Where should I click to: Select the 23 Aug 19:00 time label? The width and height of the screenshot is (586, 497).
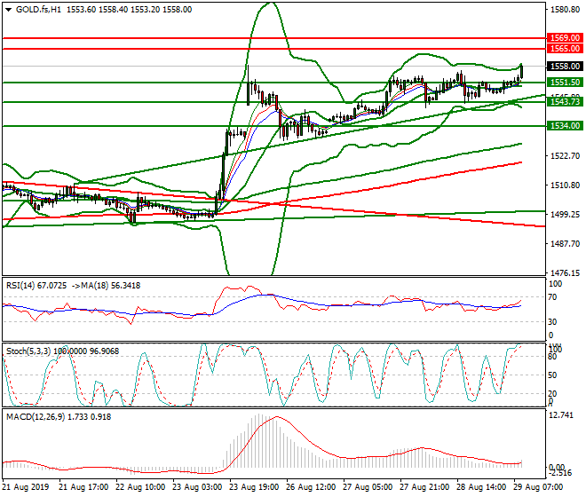pos(254,487)
